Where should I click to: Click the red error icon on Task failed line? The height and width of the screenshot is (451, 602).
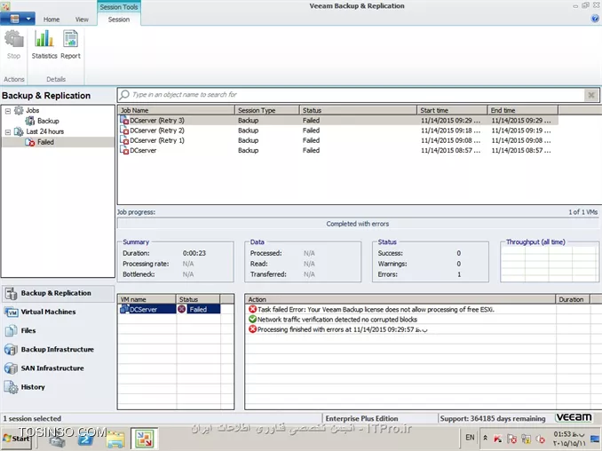tap(252, 309)
